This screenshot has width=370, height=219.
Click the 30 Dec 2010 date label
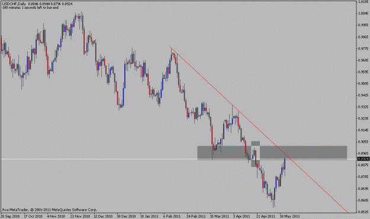[126, 216]
